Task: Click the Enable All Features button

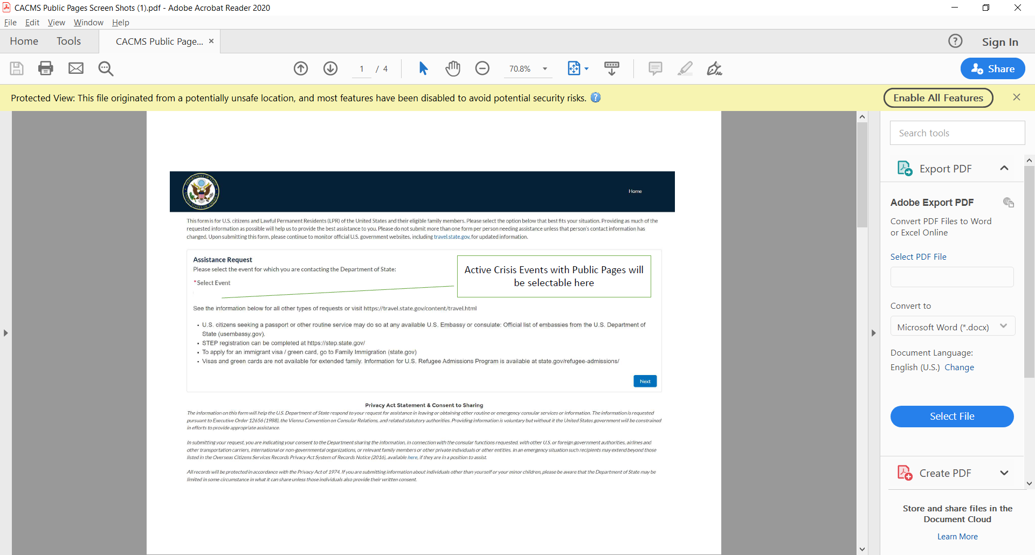Action: point(938,98)
